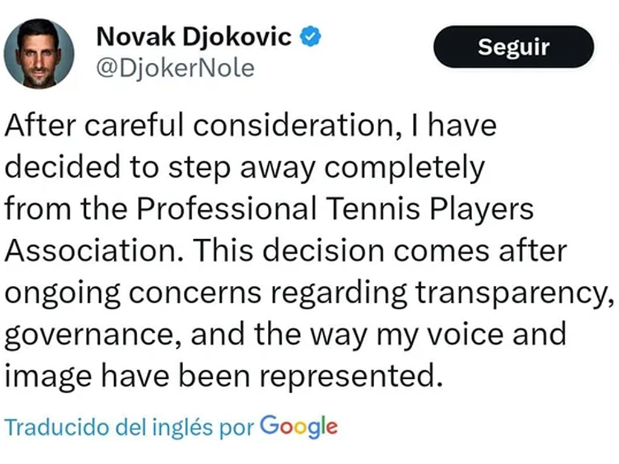Click the Google logo

pyautogui.click(x=298, y=427)
